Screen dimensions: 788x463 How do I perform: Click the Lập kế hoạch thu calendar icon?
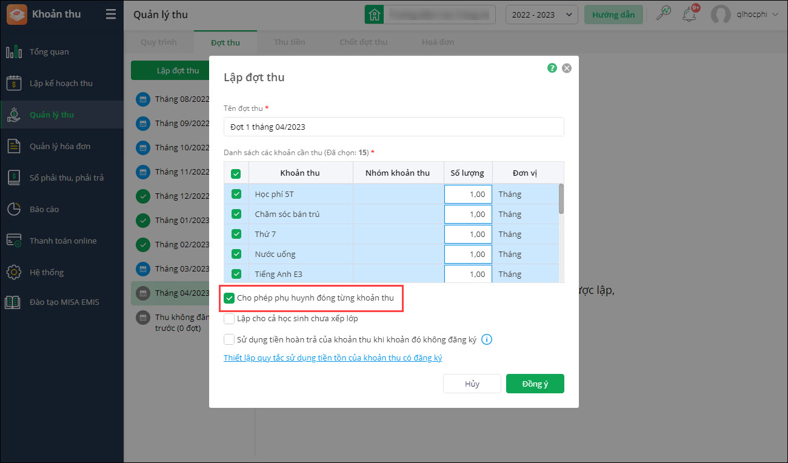click(14, 83)
